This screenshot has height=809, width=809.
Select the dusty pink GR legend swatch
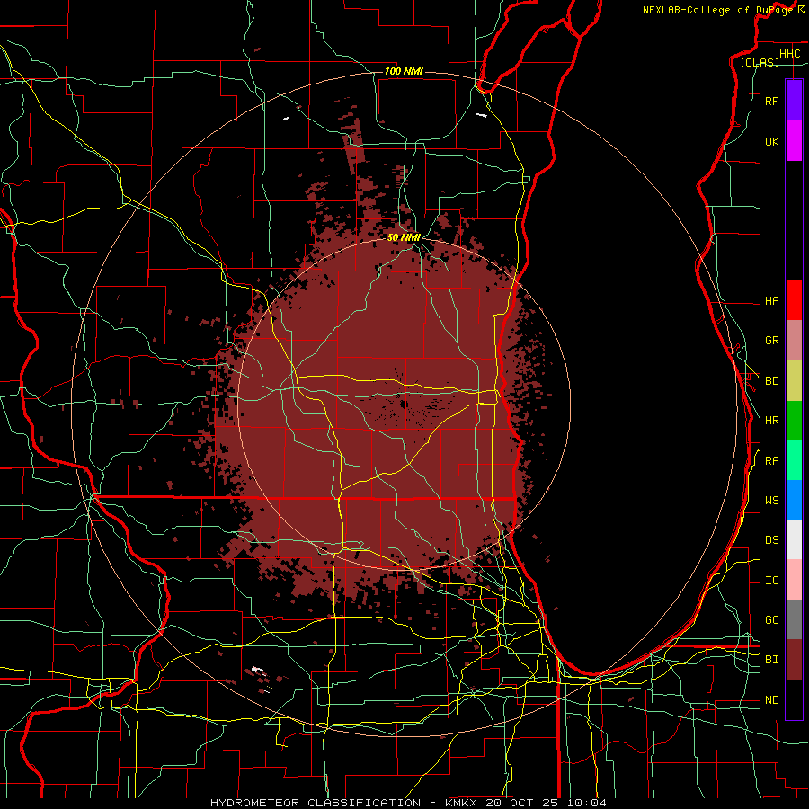pyautogui.click(x=794, y=341)
